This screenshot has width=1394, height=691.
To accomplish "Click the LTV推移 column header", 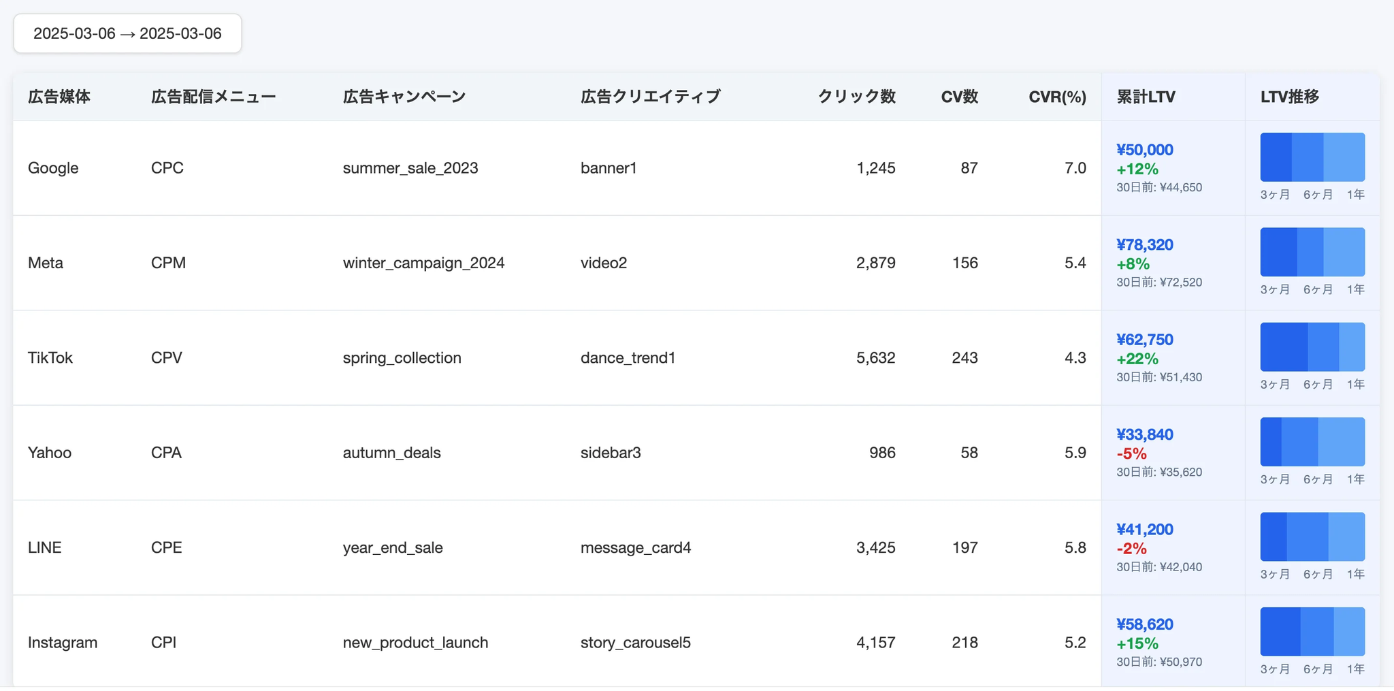I will point(1290,97).
